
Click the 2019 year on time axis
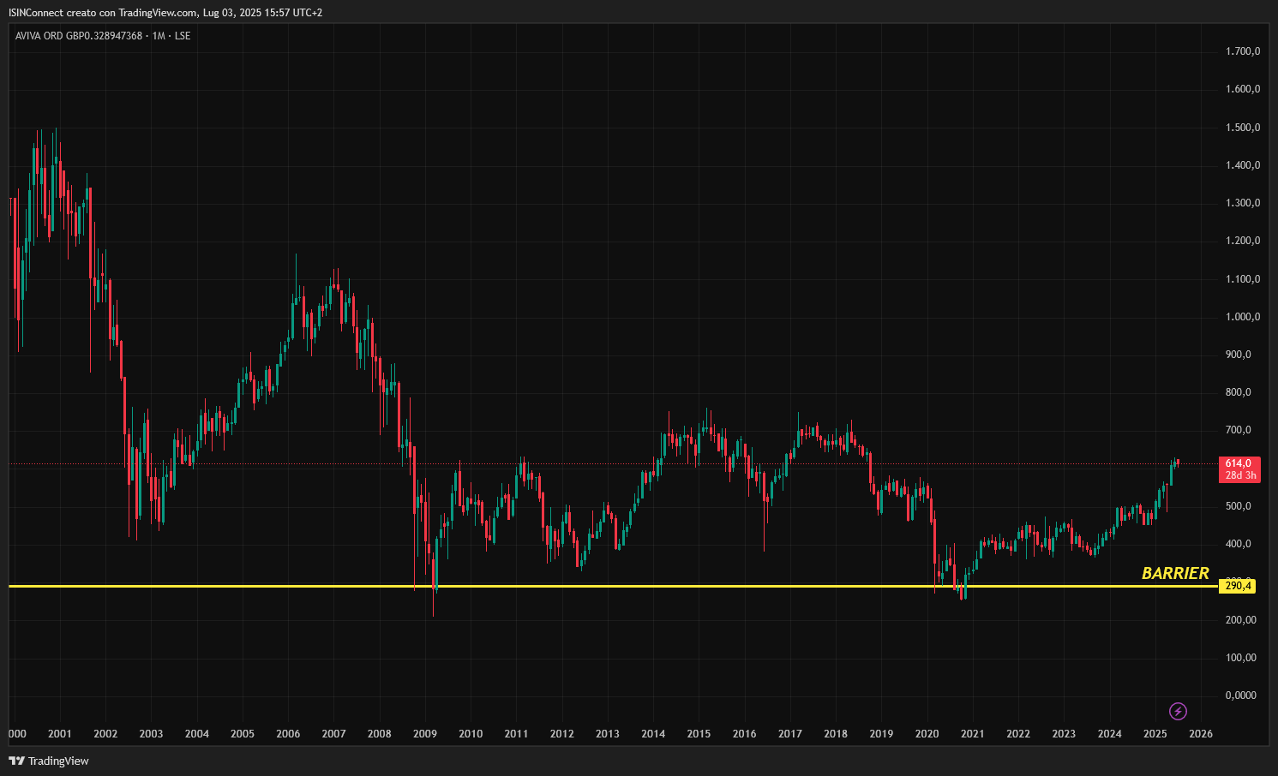point(882,734)
